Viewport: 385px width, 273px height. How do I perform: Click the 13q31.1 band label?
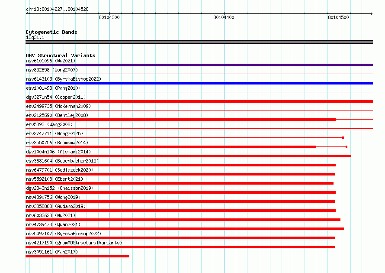pyautogui.click(x=35, y=37)
